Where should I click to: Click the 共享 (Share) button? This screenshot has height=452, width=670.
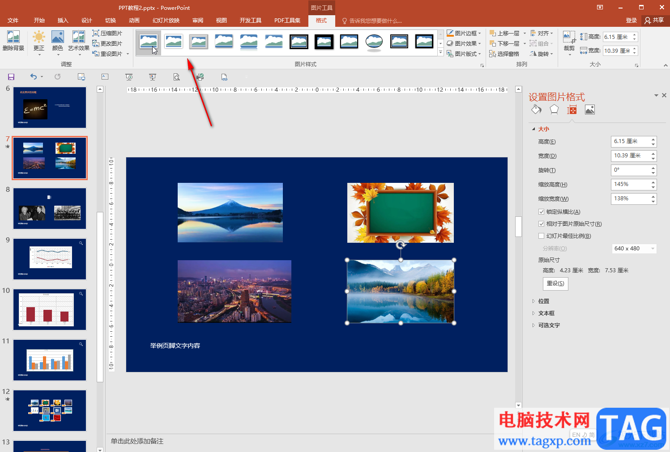[654, 21]
